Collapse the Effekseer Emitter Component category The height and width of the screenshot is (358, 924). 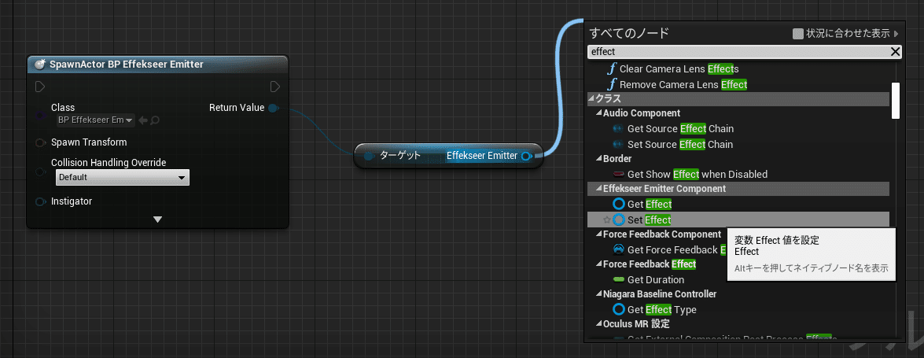click(x=598, y=189)
